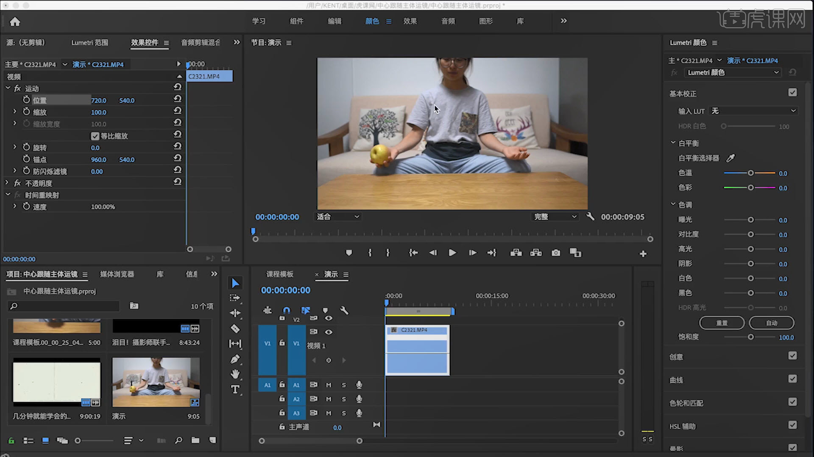
Task: Open the playback resolution Full dropdown
Action: click(x=555, y=217)
